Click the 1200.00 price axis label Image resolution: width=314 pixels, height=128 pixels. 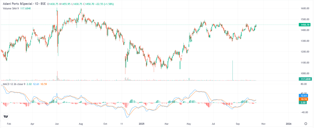point(304,52)
